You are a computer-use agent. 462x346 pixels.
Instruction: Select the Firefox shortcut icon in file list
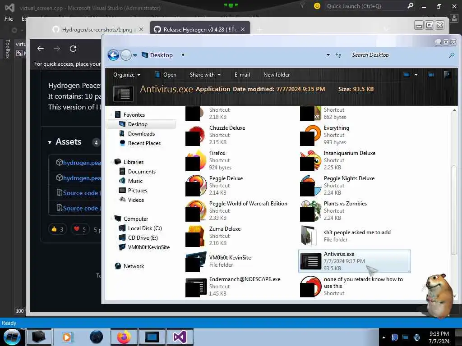pyautogui.click(x=196, y=161)
